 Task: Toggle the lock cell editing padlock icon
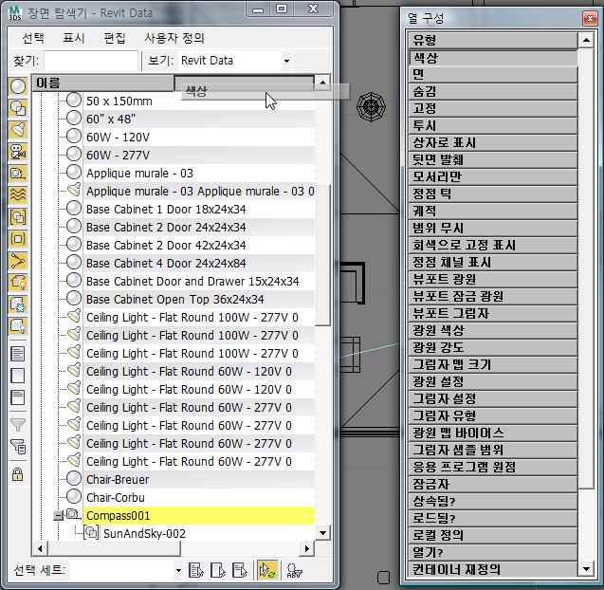pyautogui.click(x=18, y=474)
